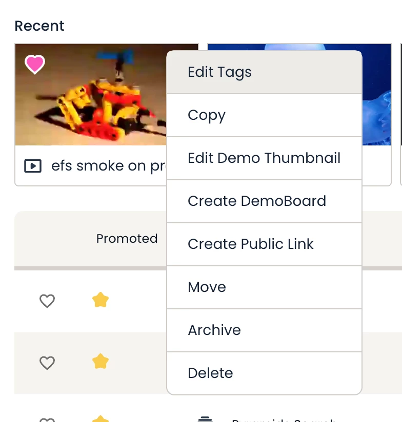Screen dimensions: 402x422
Task: Click the video icon beside efs smoke title
Action: point(33,166)
